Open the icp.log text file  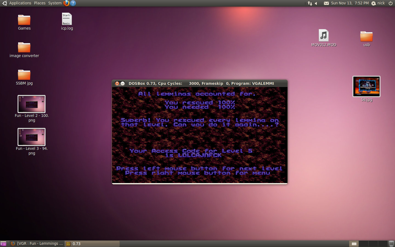click(x=67, y=19)
